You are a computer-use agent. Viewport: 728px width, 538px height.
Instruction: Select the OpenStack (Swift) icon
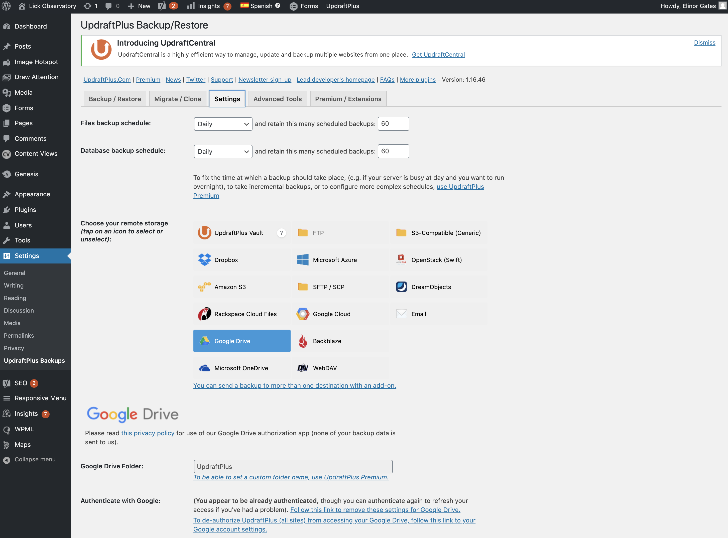[401, 259]
